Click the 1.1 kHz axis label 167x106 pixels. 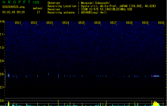2,34
